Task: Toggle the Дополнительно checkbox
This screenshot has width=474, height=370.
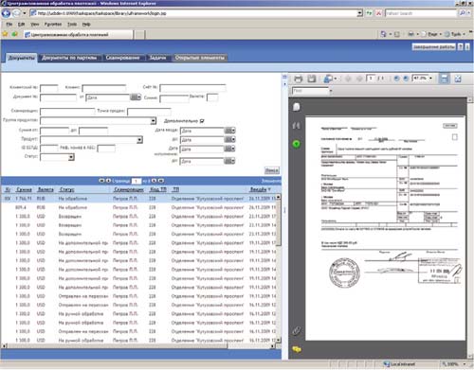Action: click(x=202, y=121)
